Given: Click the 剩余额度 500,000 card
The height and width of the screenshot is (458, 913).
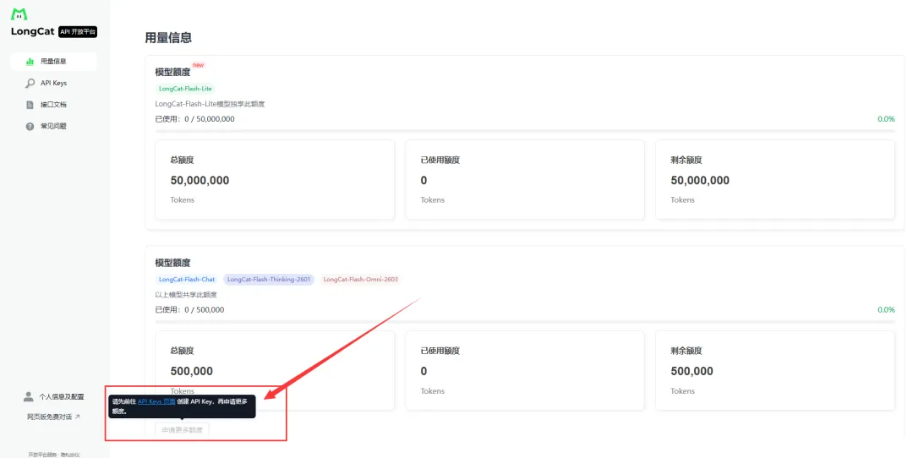Looking at the screenshot, I should 775,370.
